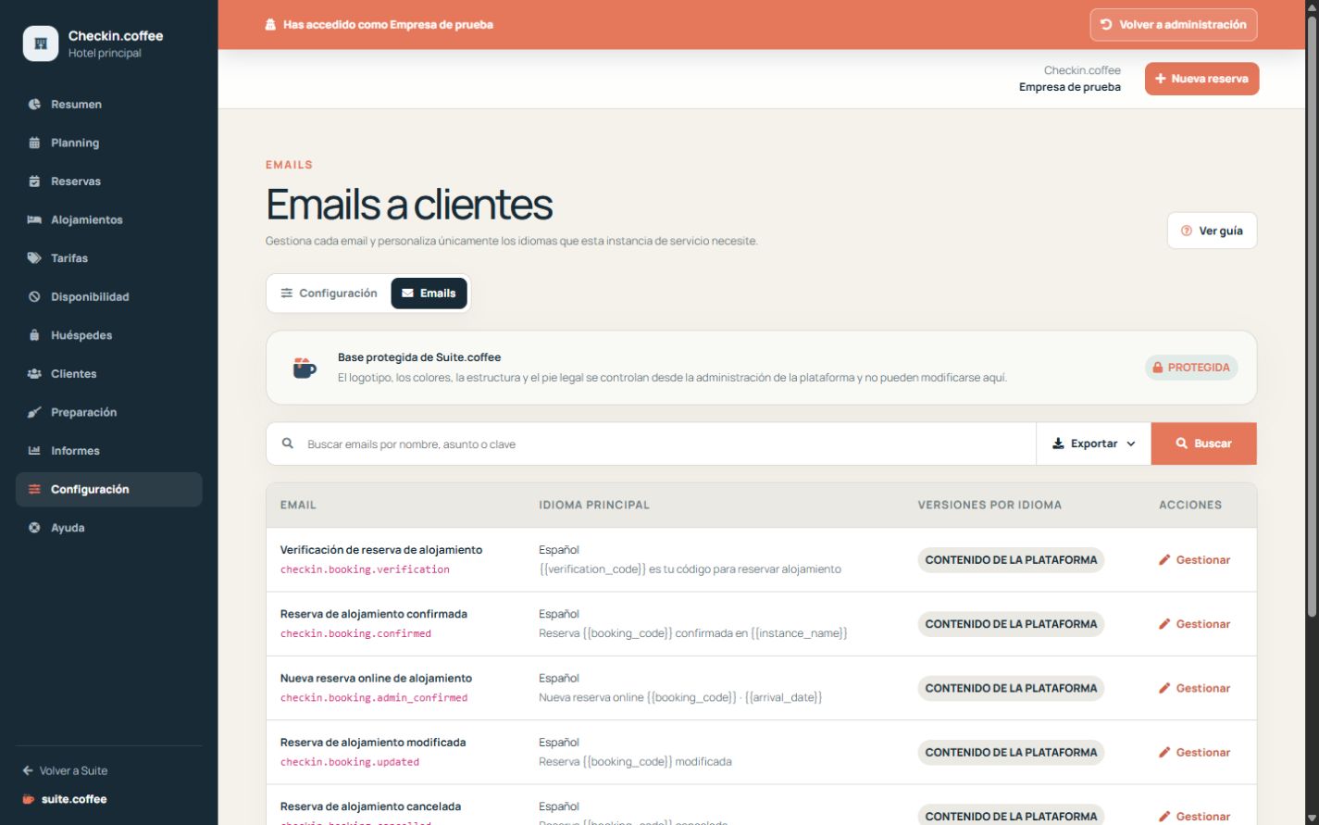Image resolution: width=1319 pixels, height=825 pixels.
Task: Click the Checkin.coffee hotel logo icon
Action: coord(40,44)
